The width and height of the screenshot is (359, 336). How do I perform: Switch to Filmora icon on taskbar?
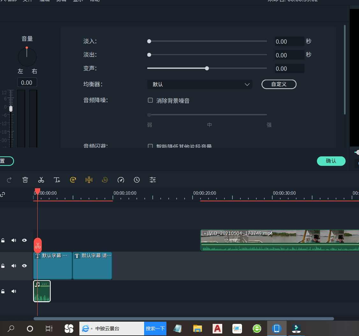[x=296, y=329]
